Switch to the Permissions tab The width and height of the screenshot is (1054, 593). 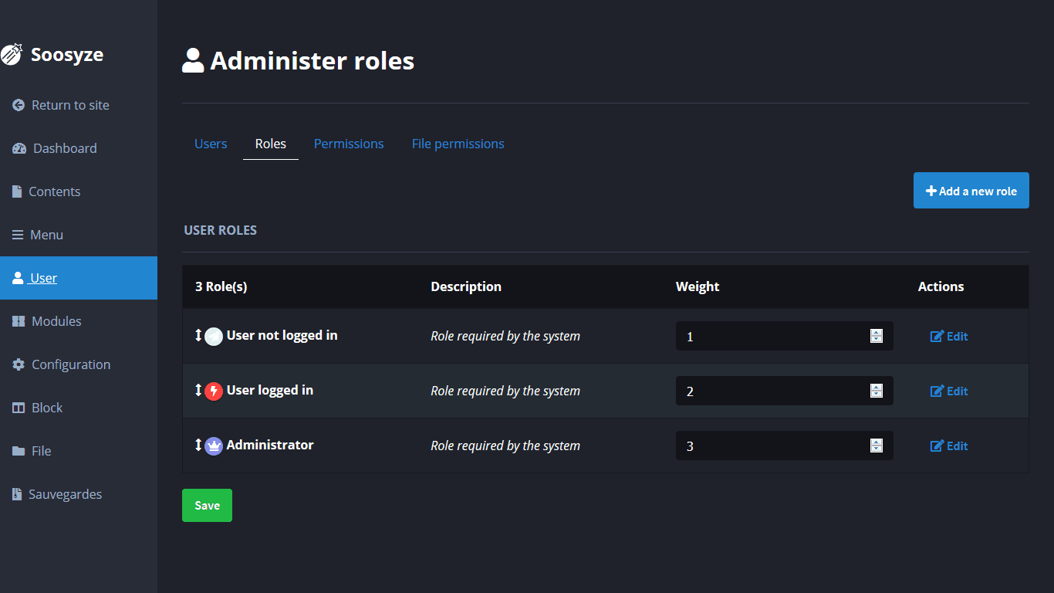pos(349,144)
